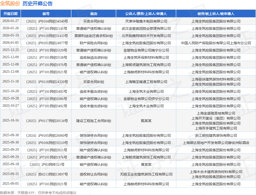Viewport: 256px width, 195px height.
Task: Click plaintiff 无锡玉业宏建筑装饰工程有限公司
Action: tap(146, 174)
